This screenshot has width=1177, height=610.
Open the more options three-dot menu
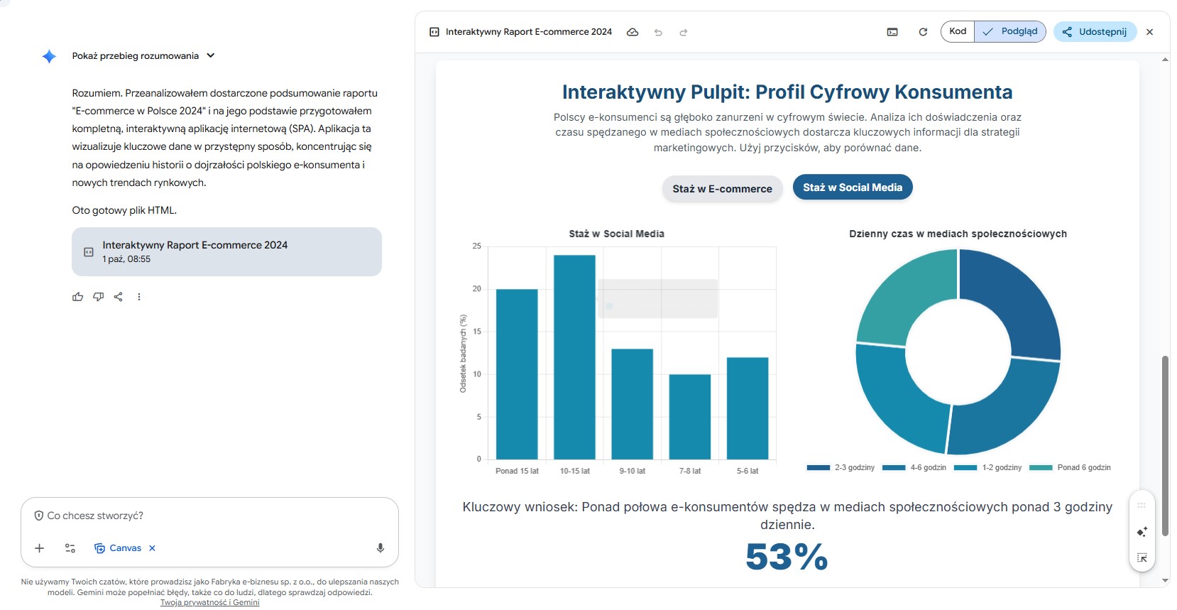pos(139,297)
